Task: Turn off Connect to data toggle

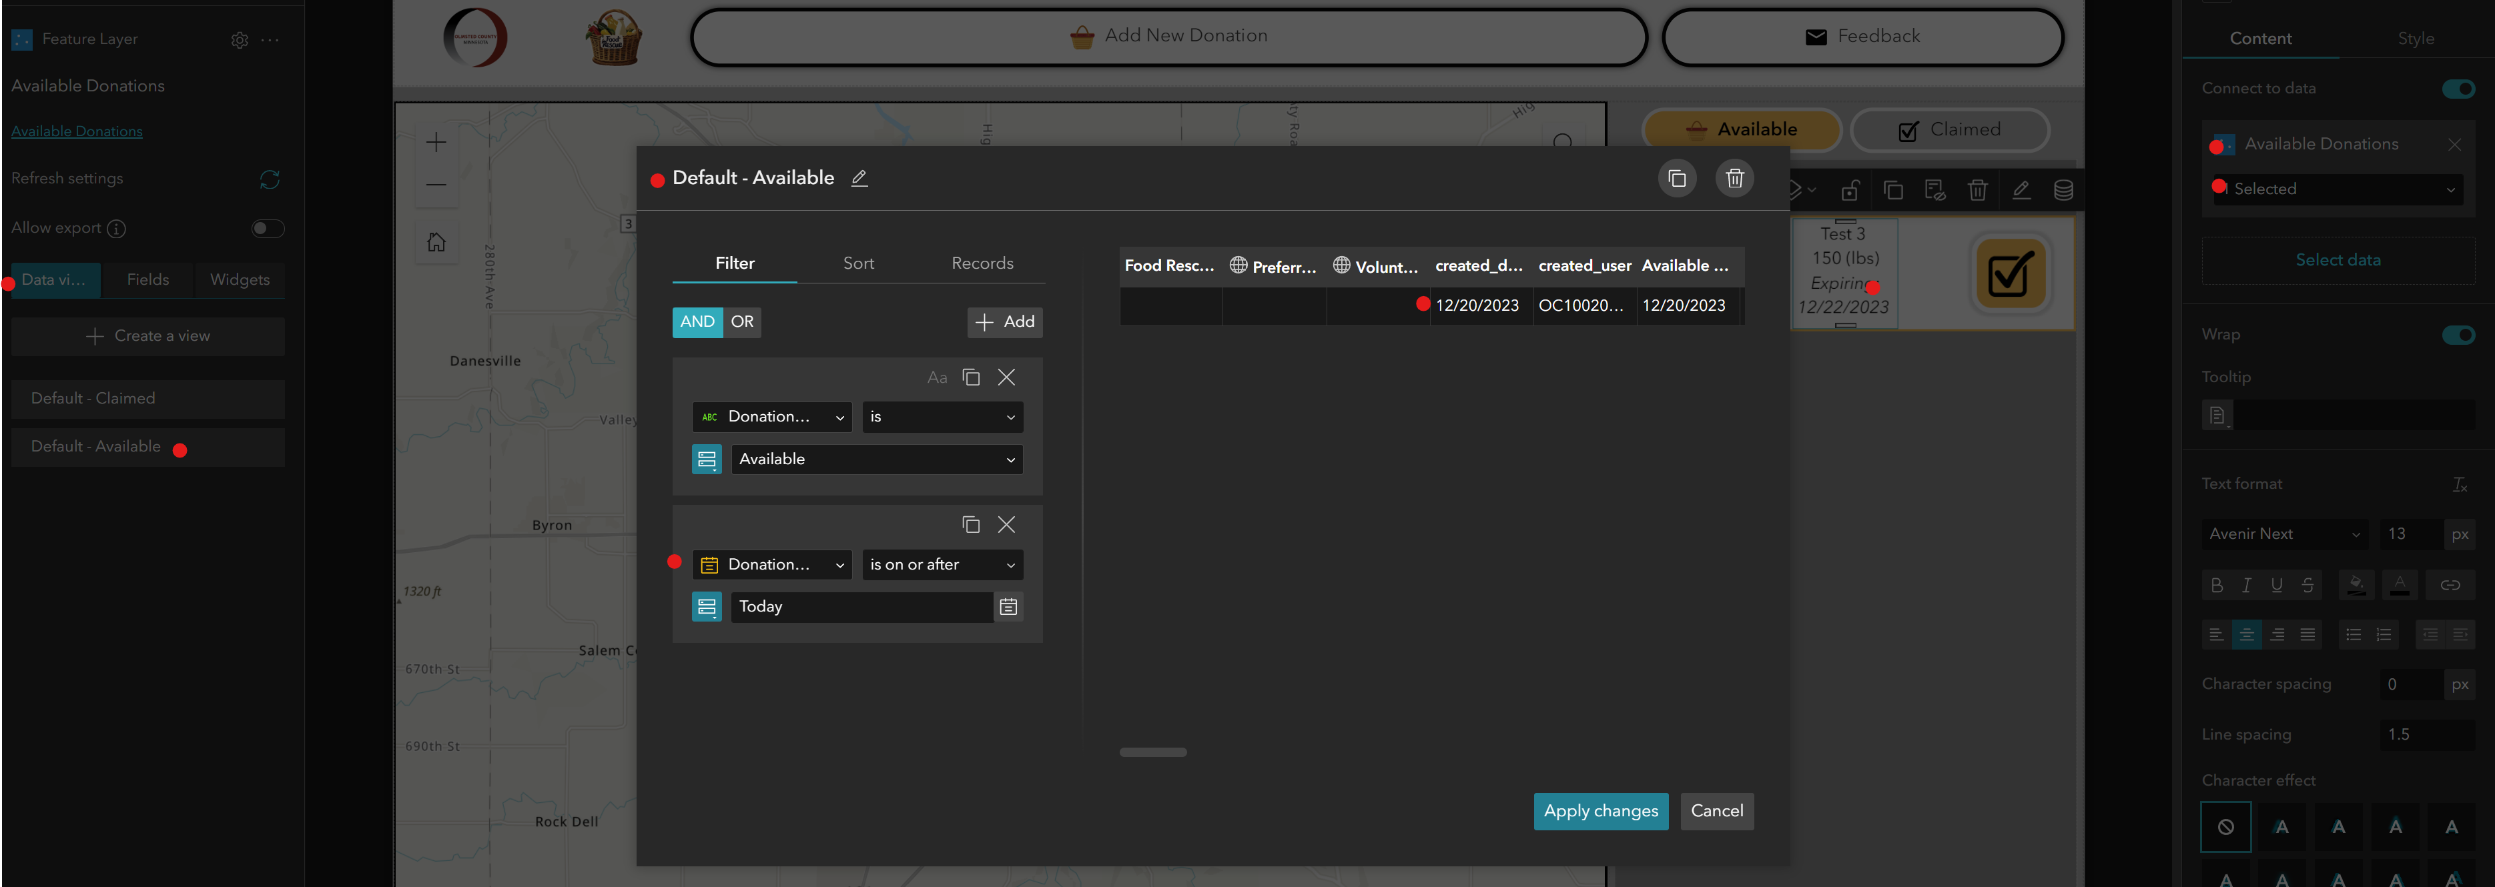Action: tap(2457, 89)
